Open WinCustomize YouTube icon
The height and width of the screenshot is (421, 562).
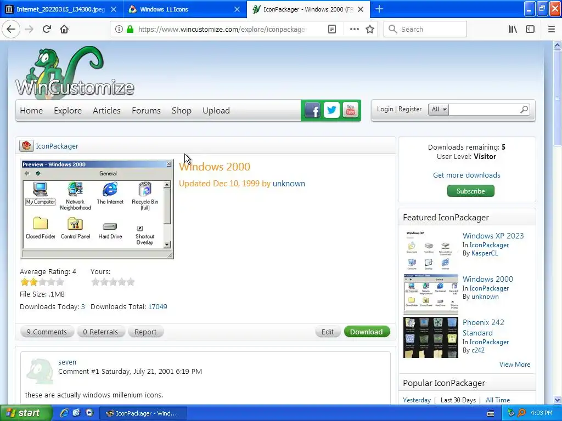(351, 110)
